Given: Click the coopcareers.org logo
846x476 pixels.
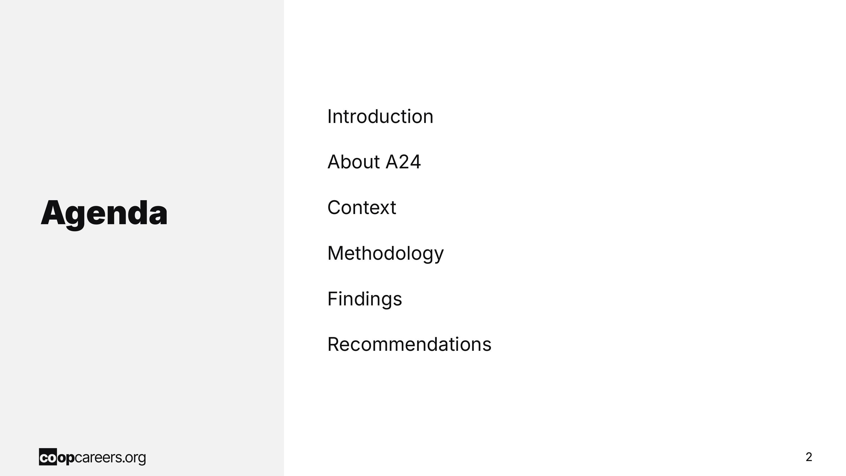Looking at the screenshot, I should (x=92, y=457).
